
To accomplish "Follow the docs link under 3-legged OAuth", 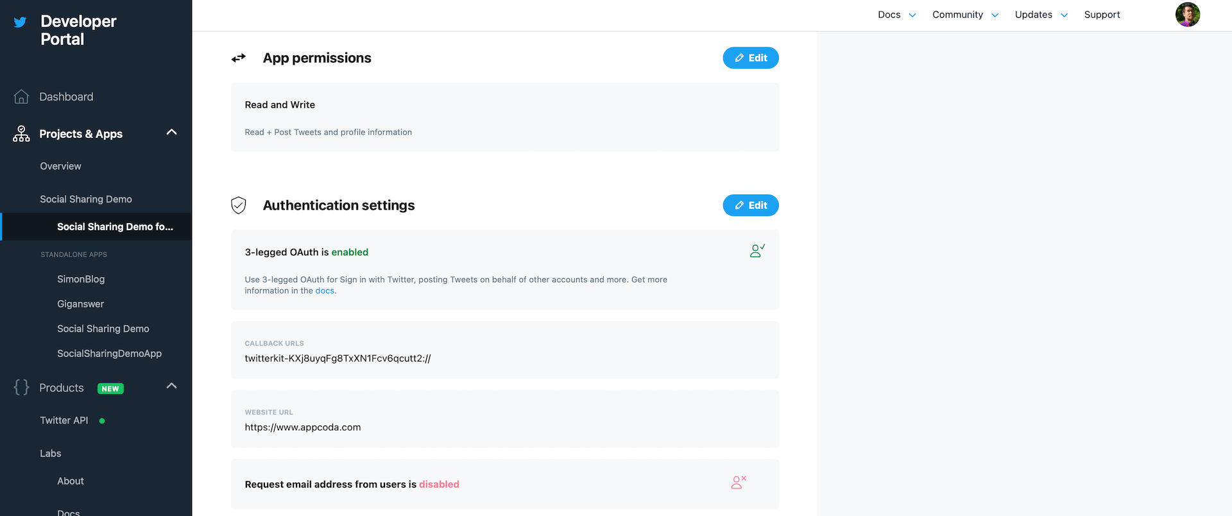I will coord(325,291).
